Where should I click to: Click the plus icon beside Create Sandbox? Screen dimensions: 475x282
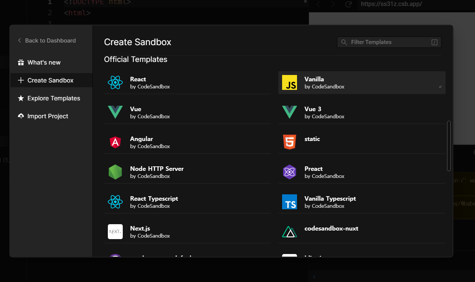click(21, 80)
